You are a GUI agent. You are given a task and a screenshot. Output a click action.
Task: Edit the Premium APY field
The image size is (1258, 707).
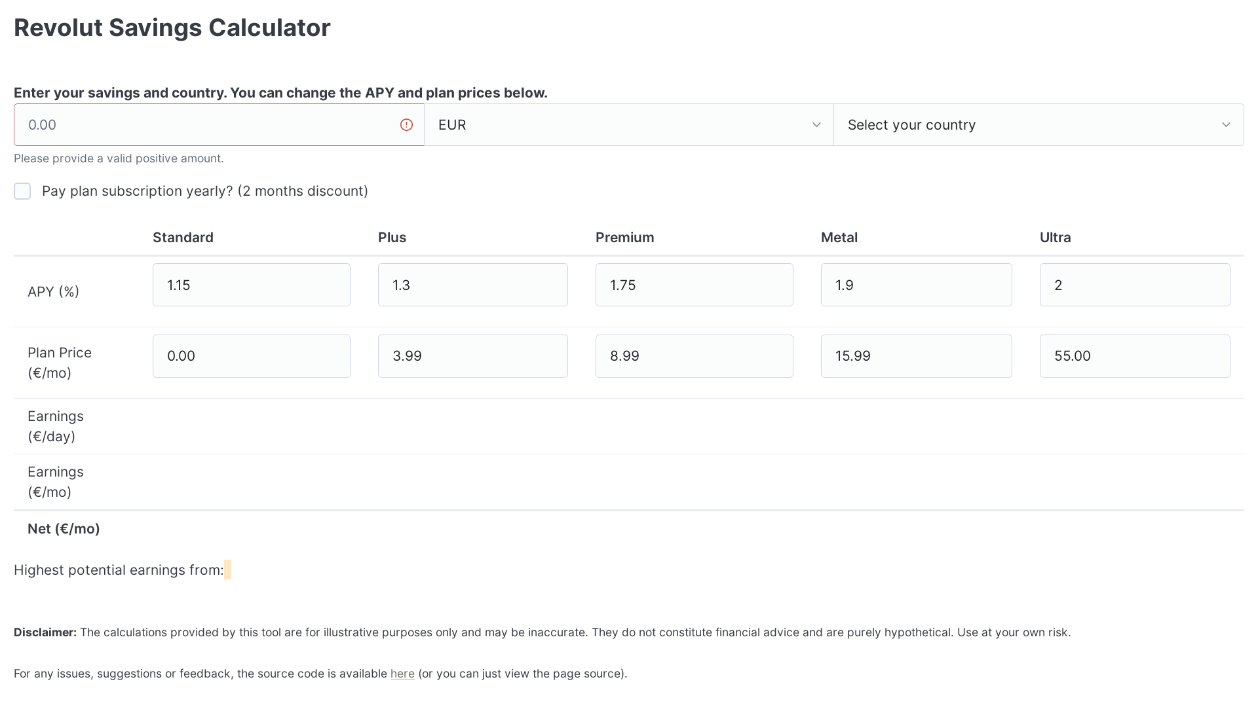pyautogui.click(x=695, y=285)
